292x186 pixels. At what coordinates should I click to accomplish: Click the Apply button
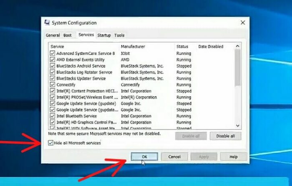[x=204, y=156]
